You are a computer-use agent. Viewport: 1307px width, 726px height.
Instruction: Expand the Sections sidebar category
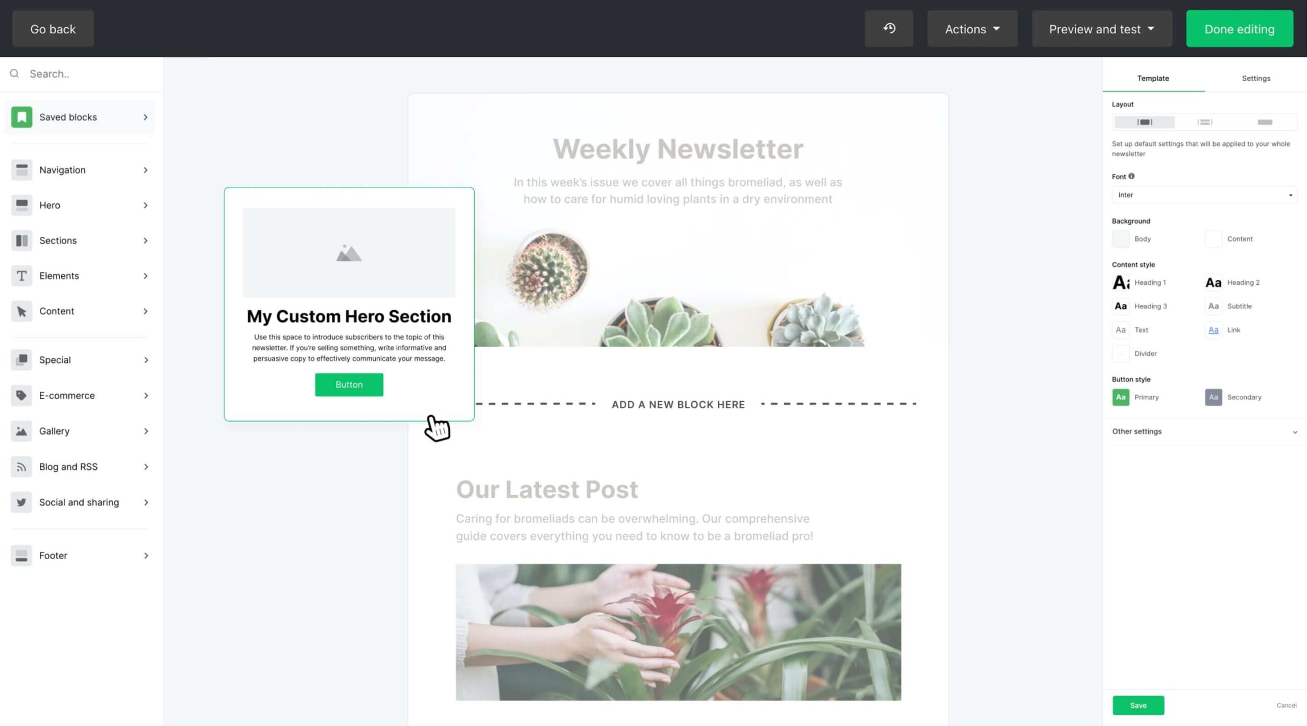(80, 239)
